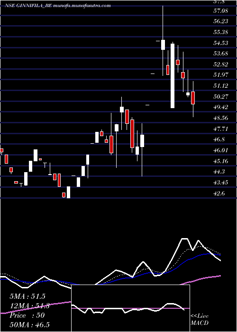
Task: Click the <<Live MACD label
Action: click(200, 320)
